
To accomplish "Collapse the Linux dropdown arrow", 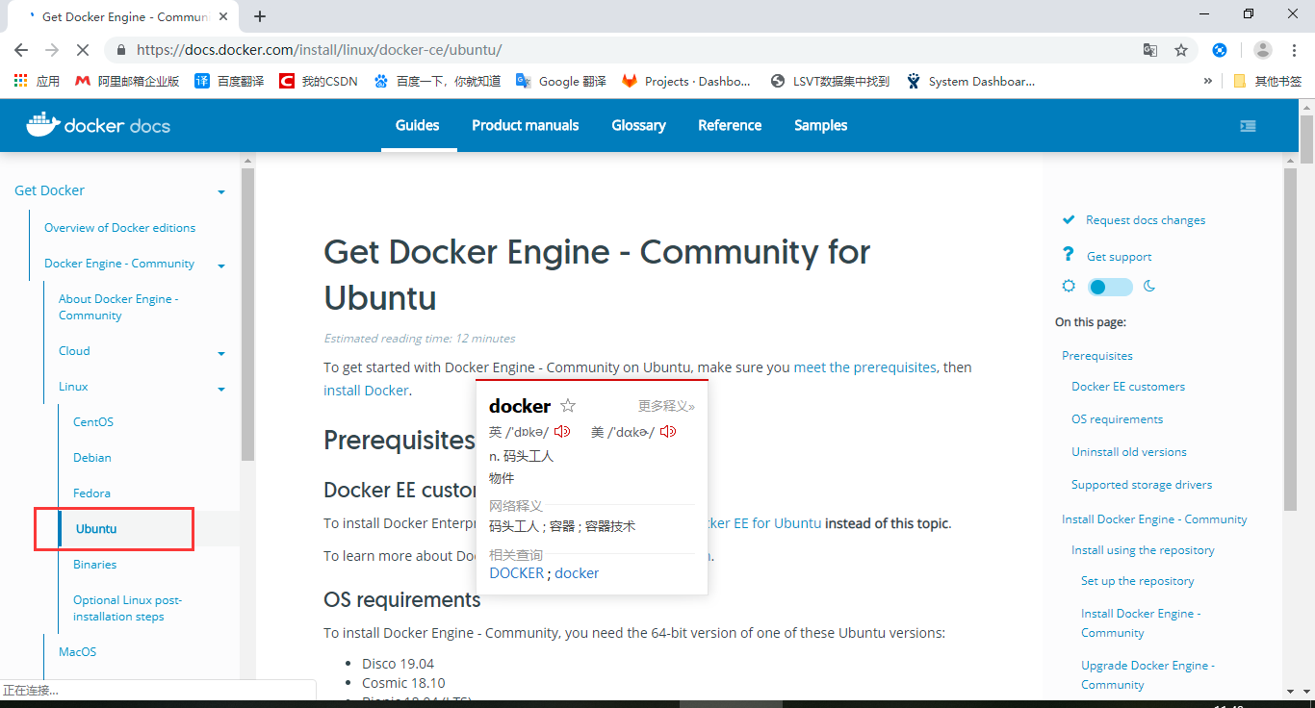I will click(x=220, y=389).
